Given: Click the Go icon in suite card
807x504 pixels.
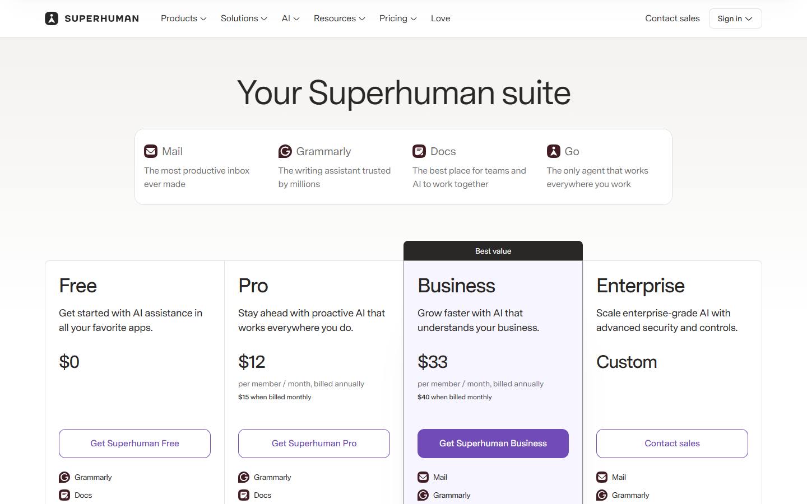Looking at the screenshot, I should pos(554,151).
